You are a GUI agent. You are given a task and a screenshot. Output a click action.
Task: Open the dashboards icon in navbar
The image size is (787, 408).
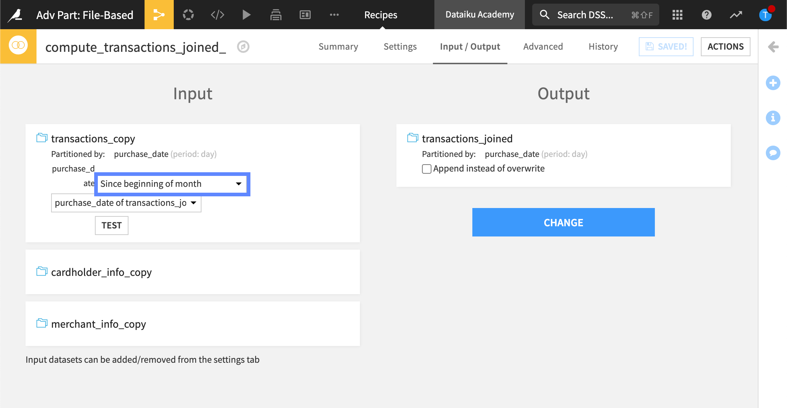coord(305,15)
